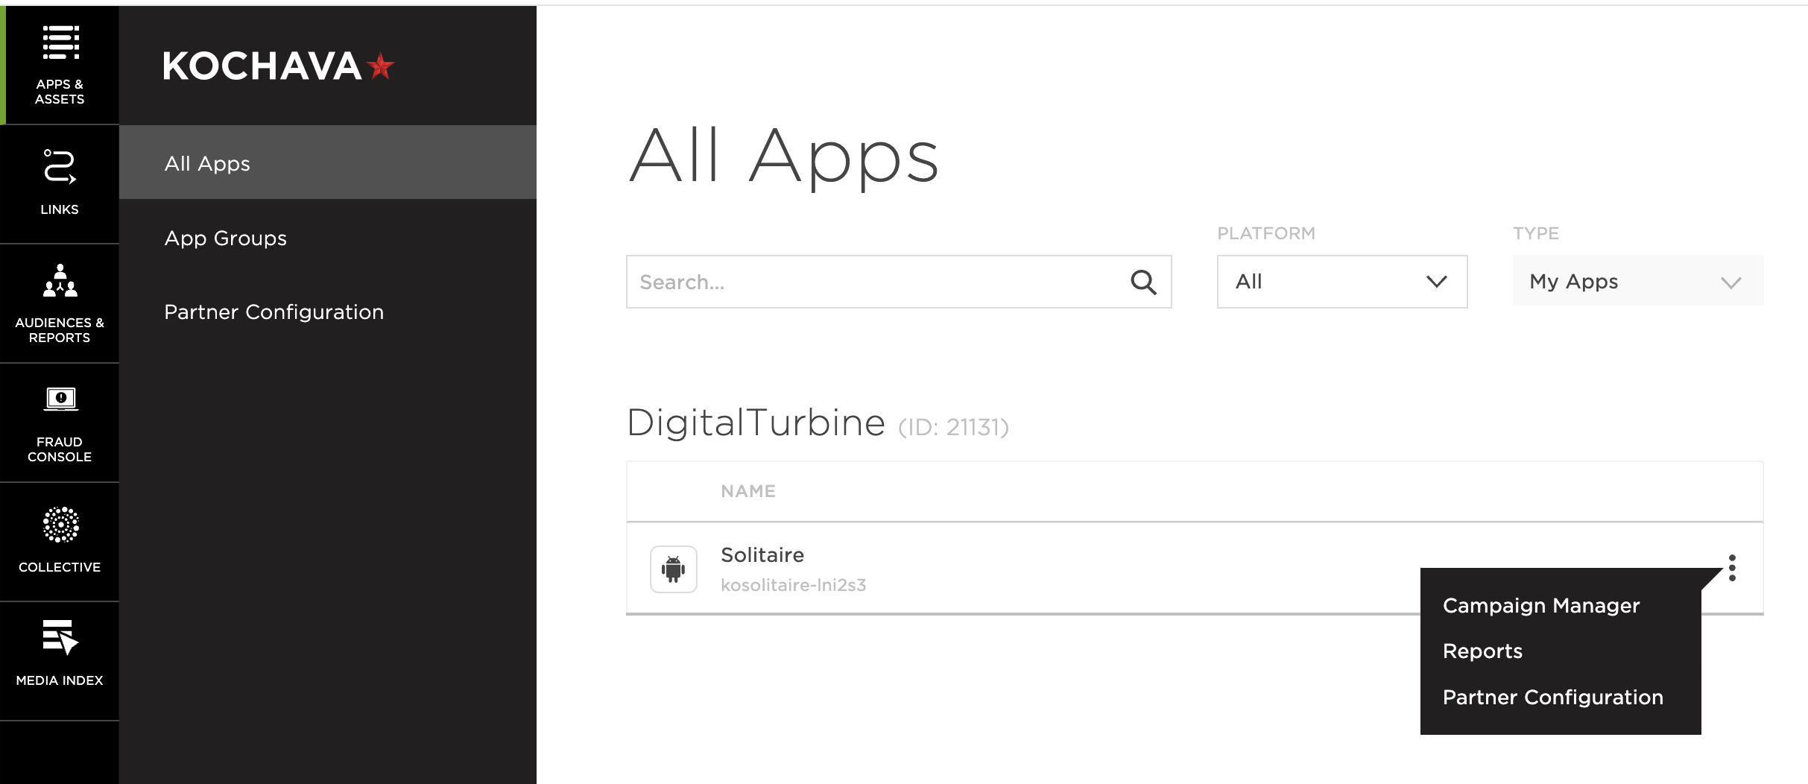The width and height of the screenshot is (1808, 784).
Task: Open the Media Index
Action: (60, 652)
